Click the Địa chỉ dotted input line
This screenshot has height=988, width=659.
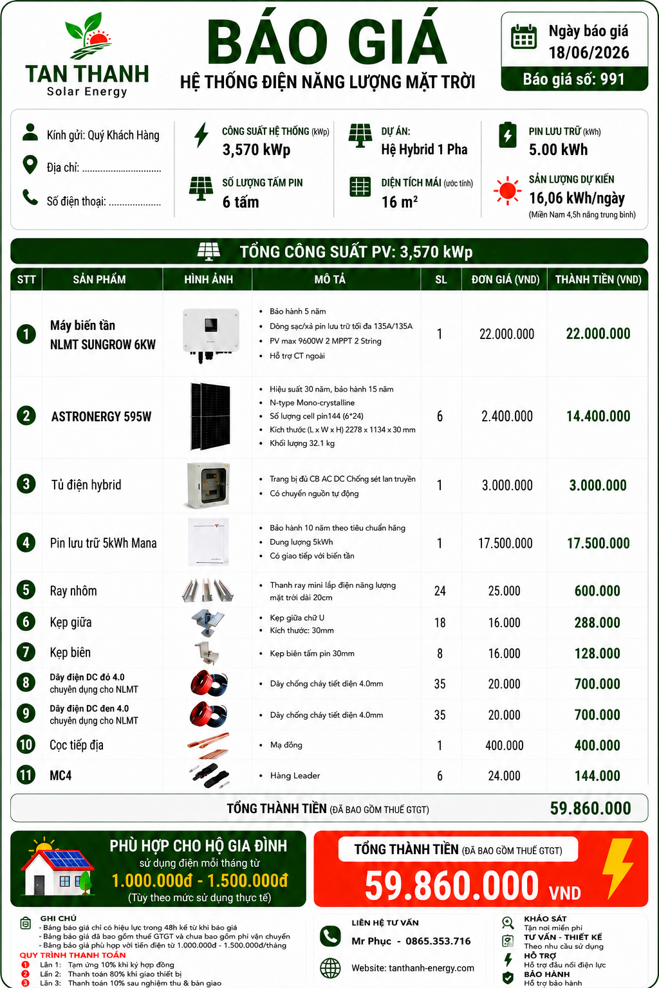(122, 170)
